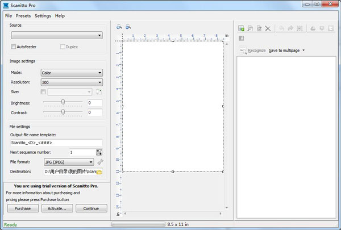Image resolution: width=341 pixels, height=230 pixels.
Task: Click the Google Drive upload icon
Action: 313,28
